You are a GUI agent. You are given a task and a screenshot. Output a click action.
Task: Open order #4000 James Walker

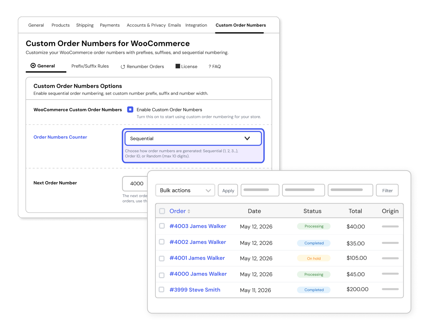pyautogui.click(x=198, y=274)
